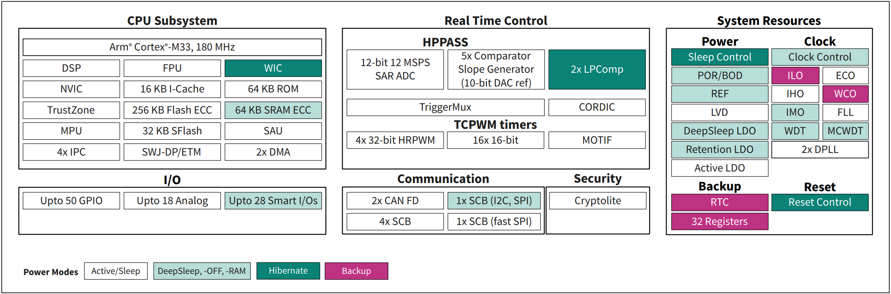Click the Arm Cortex-M33, 180 MHz block
The image size is (891, 294).
[172, 47]
